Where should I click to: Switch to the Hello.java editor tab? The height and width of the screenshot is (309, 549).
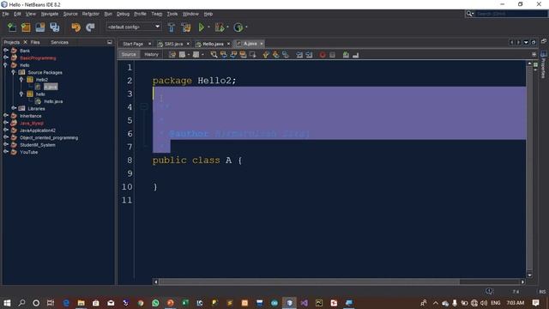[x=213, y=44]
